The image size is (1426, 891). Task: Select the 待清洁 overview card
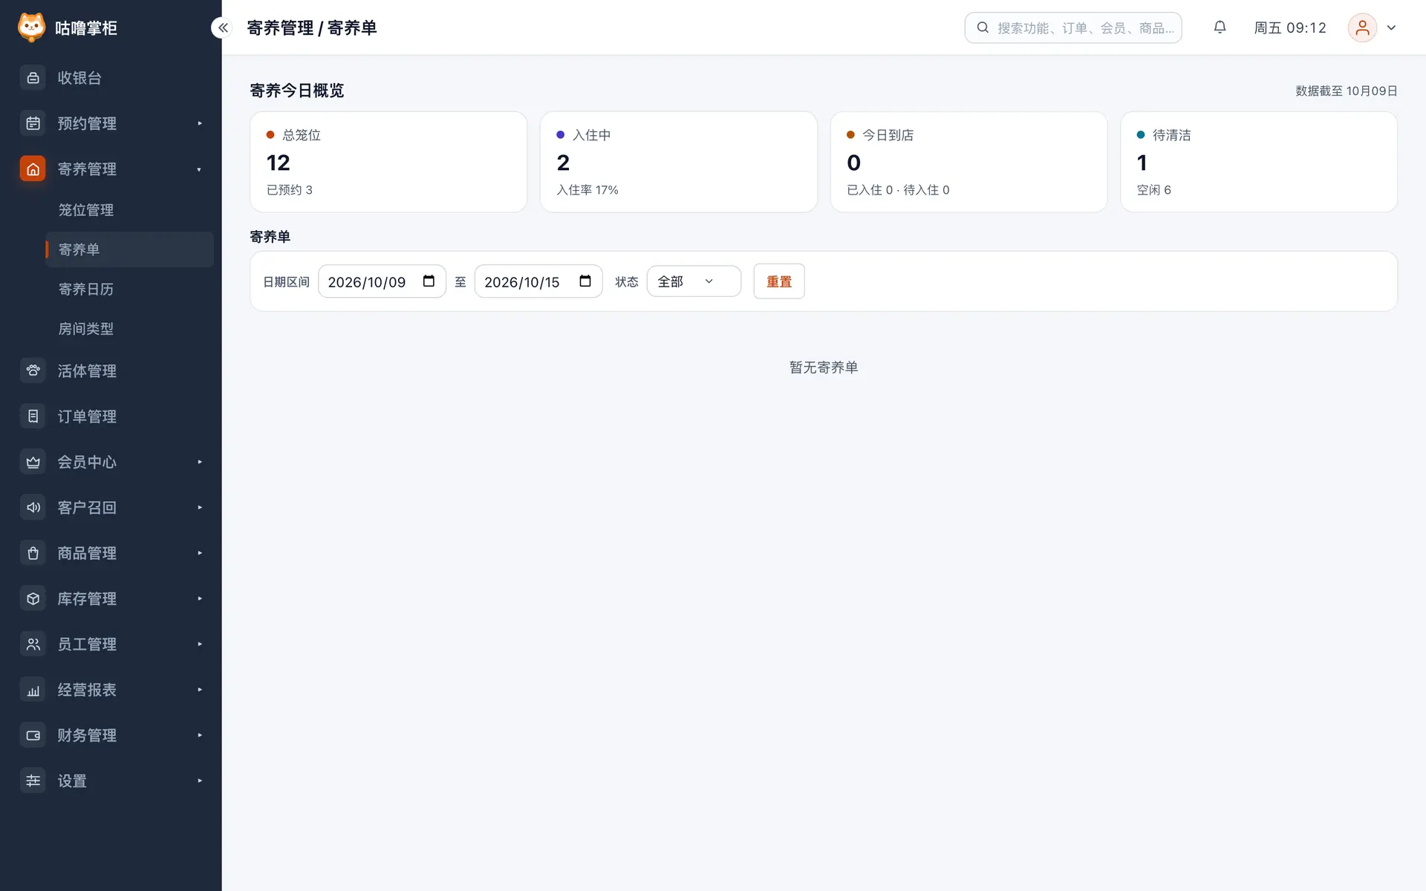point(1259,162)
